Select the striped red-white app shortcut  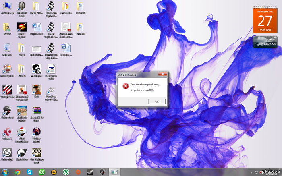[x=7, y=91]
